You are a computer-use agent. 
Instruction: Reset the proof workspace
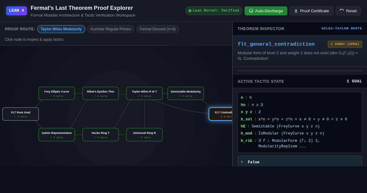point(348,11)
